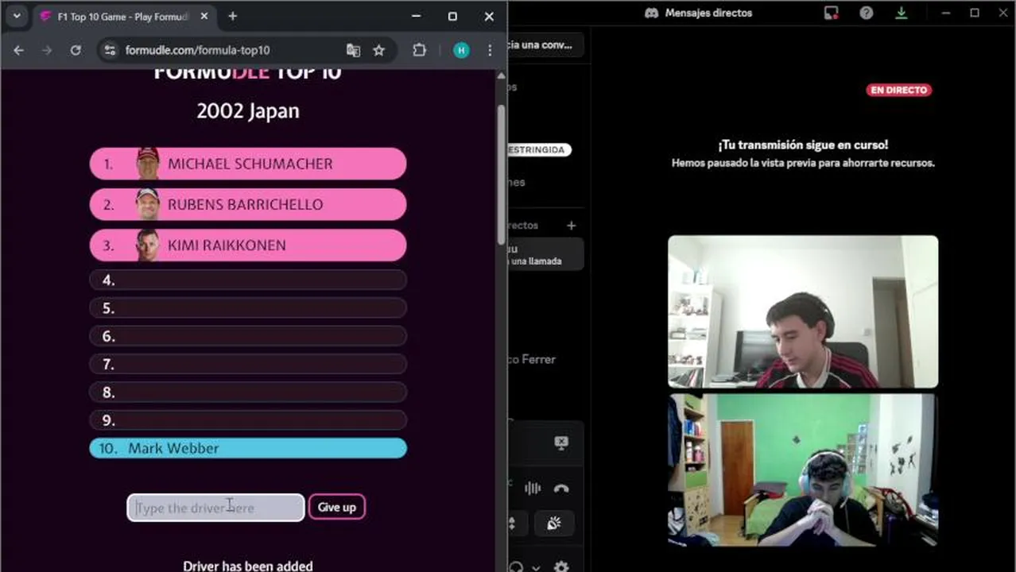Image resolution: width=1016 pixels, height=572 pixels.
Task: Open the Chrome extensions puzzle icon
Action: tap(419, 50)
